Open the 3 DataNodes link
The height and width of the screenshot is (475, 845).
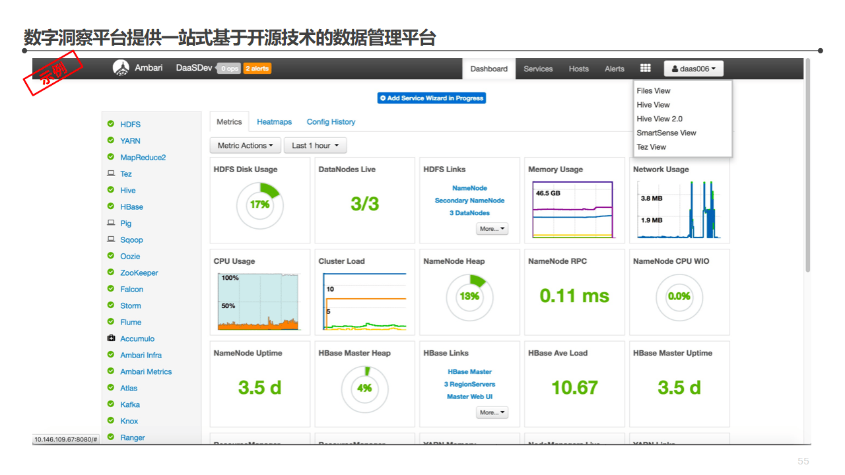click(x=469, y=213)
